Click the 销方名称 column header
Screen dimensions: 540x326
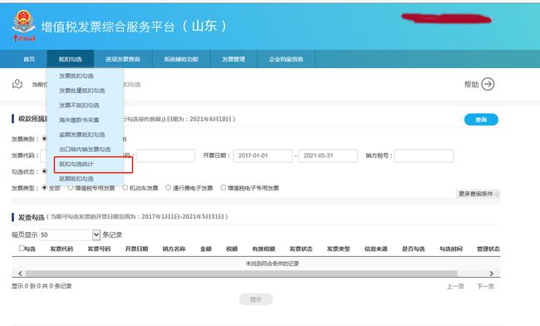(x=174, y=249)
